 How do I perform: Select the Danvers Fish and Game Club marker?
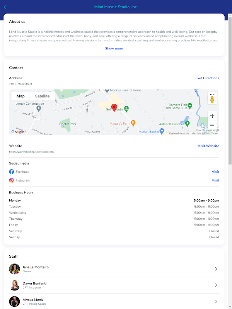[x=189, y=106]
